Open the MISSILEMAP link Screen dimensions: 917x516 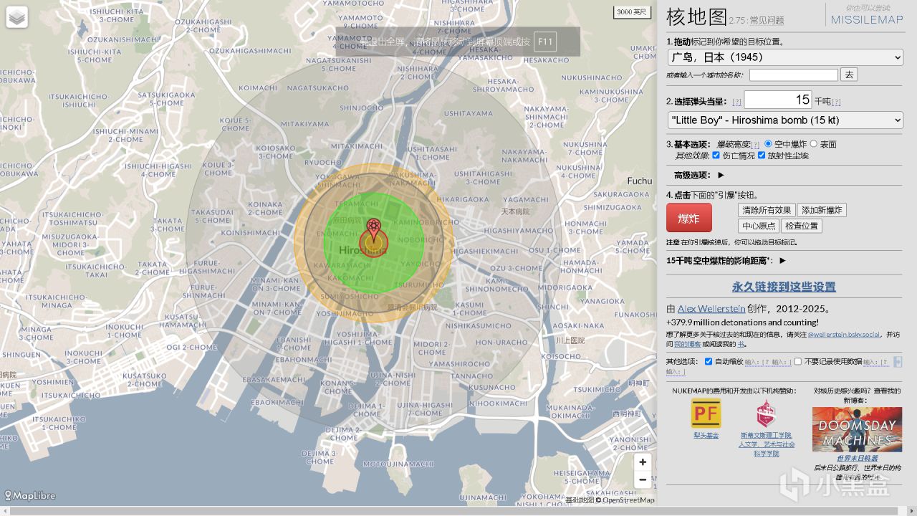click(867, 20)
